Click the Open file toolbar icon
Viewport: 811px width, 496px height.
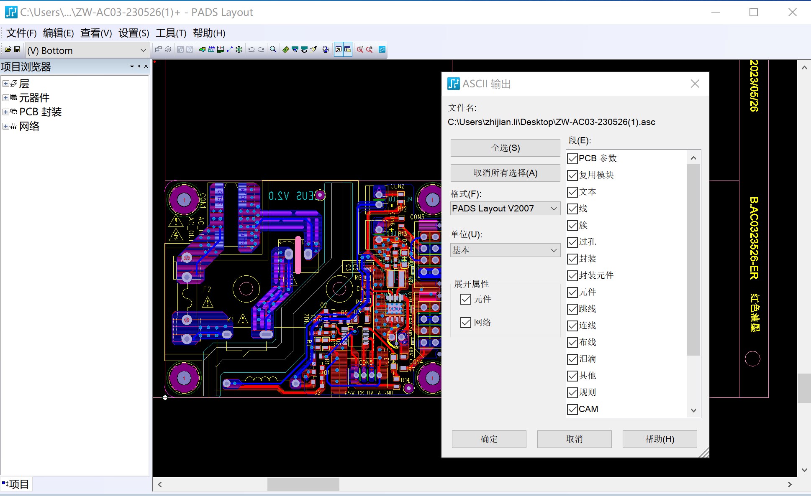click(x=8, y=50)
